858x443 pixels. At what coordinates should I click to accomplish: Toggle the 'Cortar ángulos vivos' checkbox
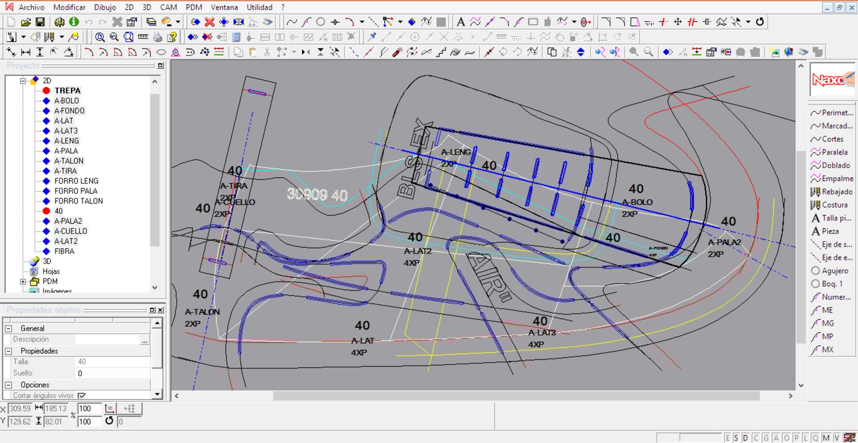pos(81,396)
